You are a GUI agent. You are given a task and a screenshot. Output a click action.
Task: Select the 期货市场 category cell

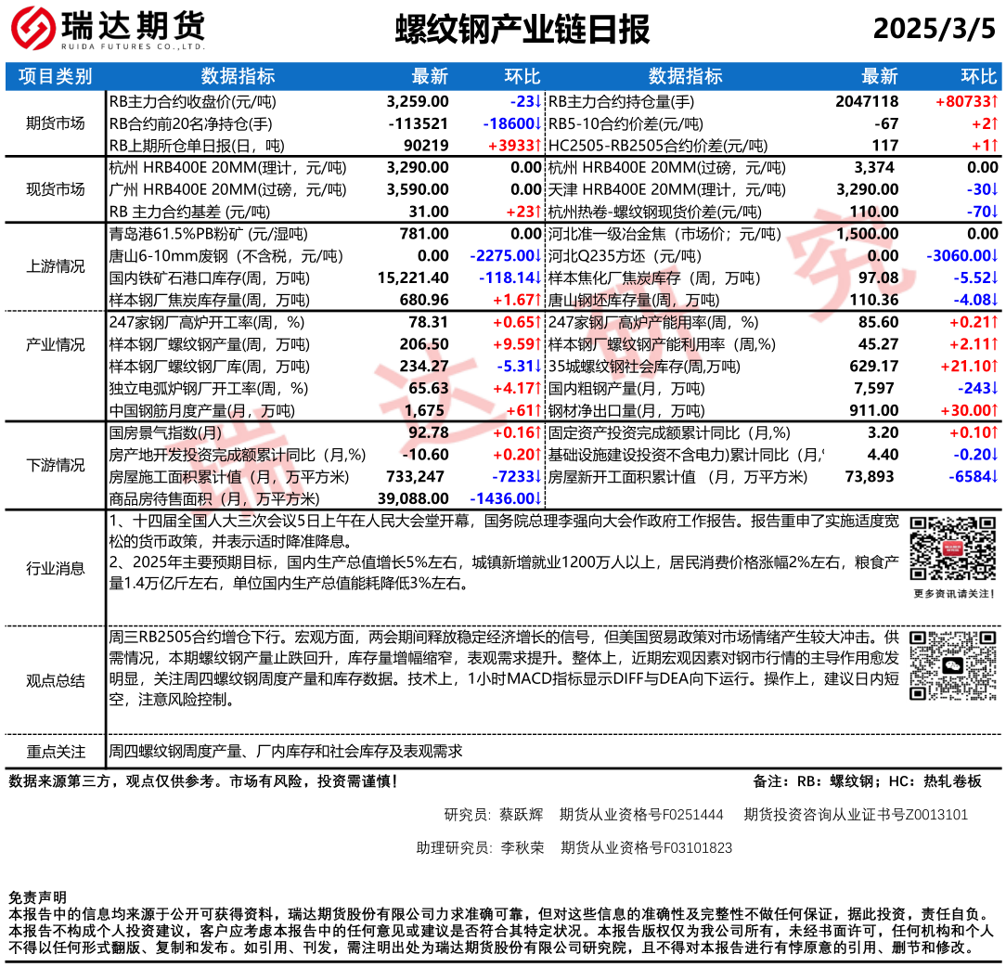click(55, 123)
